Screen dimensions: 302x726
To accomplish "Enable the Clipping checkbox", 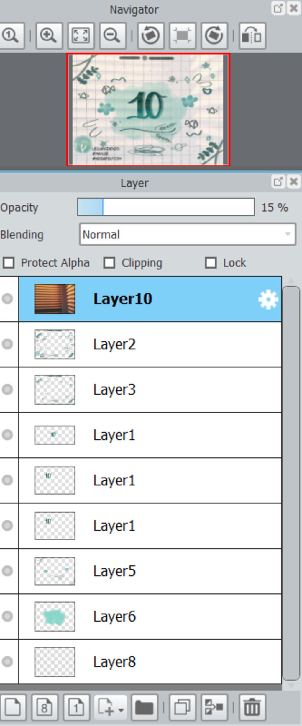I will click(x=109, y=263).
